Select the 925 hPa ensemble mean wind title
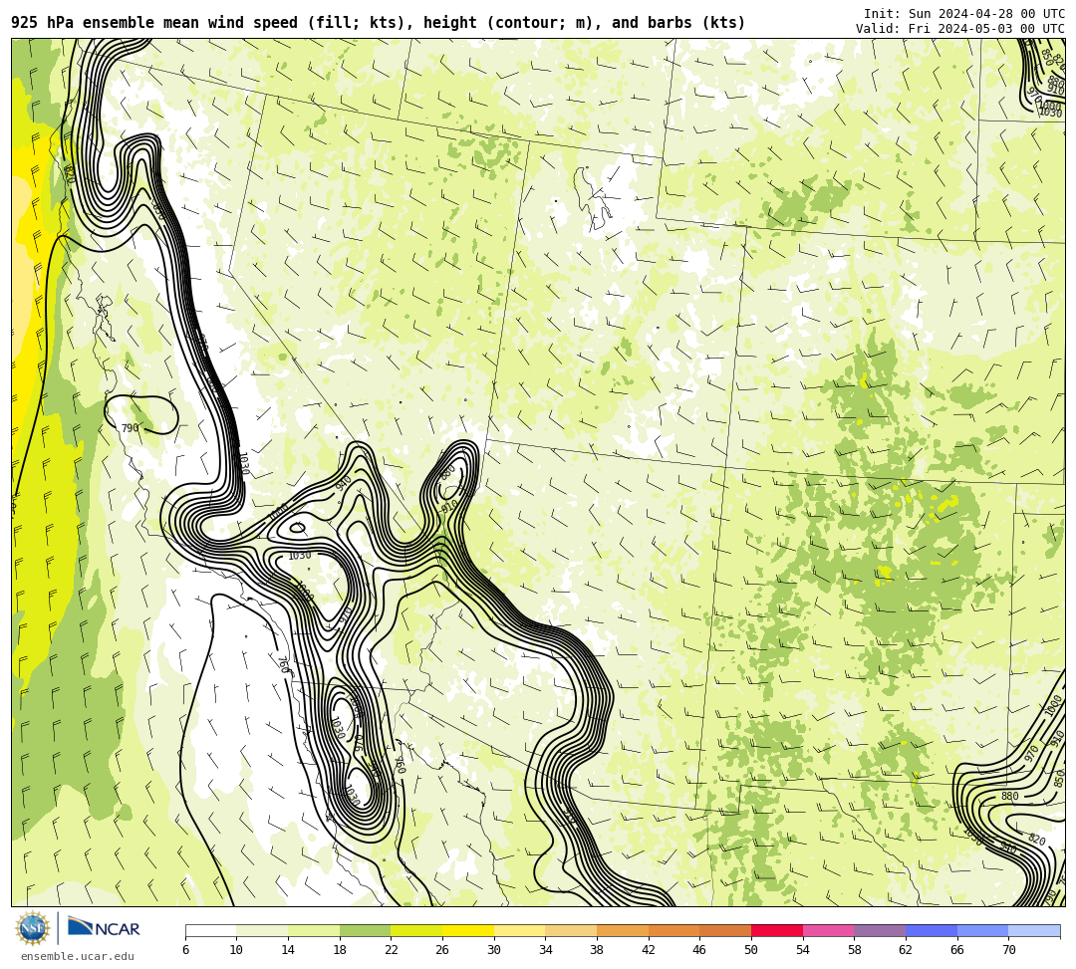The width and height of the screenshot is (1076, 969). tap(379, 23)
